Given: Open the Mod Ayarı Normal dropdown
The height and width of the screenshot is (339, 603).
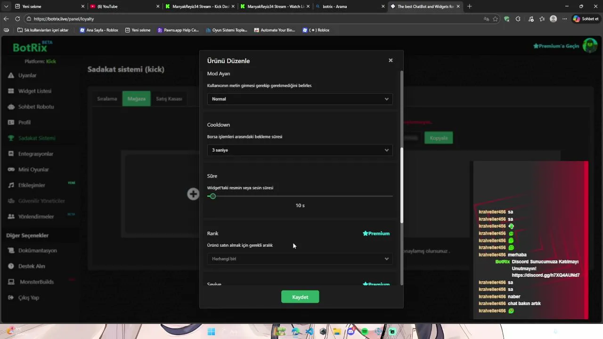Looking at the screenshot, I should [x=300, y=99].
